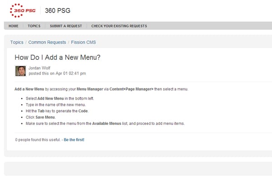
Task: Click '0 people found this useful' text
Action: click(38, 140)
